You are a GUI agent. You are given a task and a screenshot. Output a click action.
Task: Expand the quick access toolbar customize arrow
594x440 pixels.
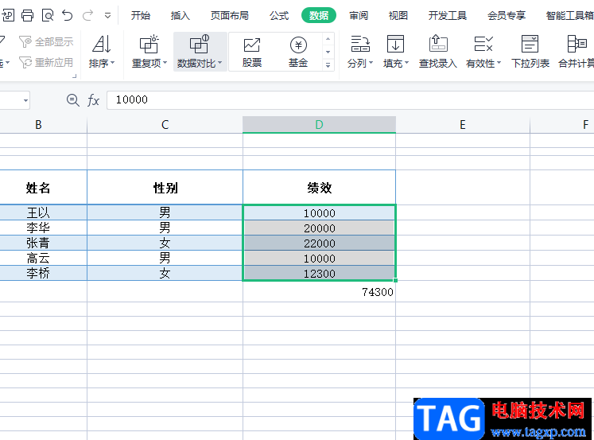[107, 16]
